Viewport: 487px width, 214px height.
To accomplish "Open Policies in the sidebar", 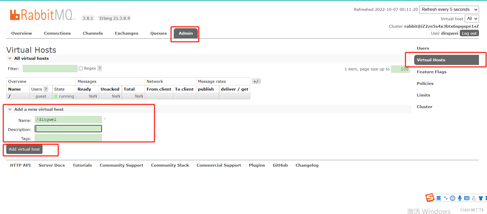I will click(x=425, y=83).
